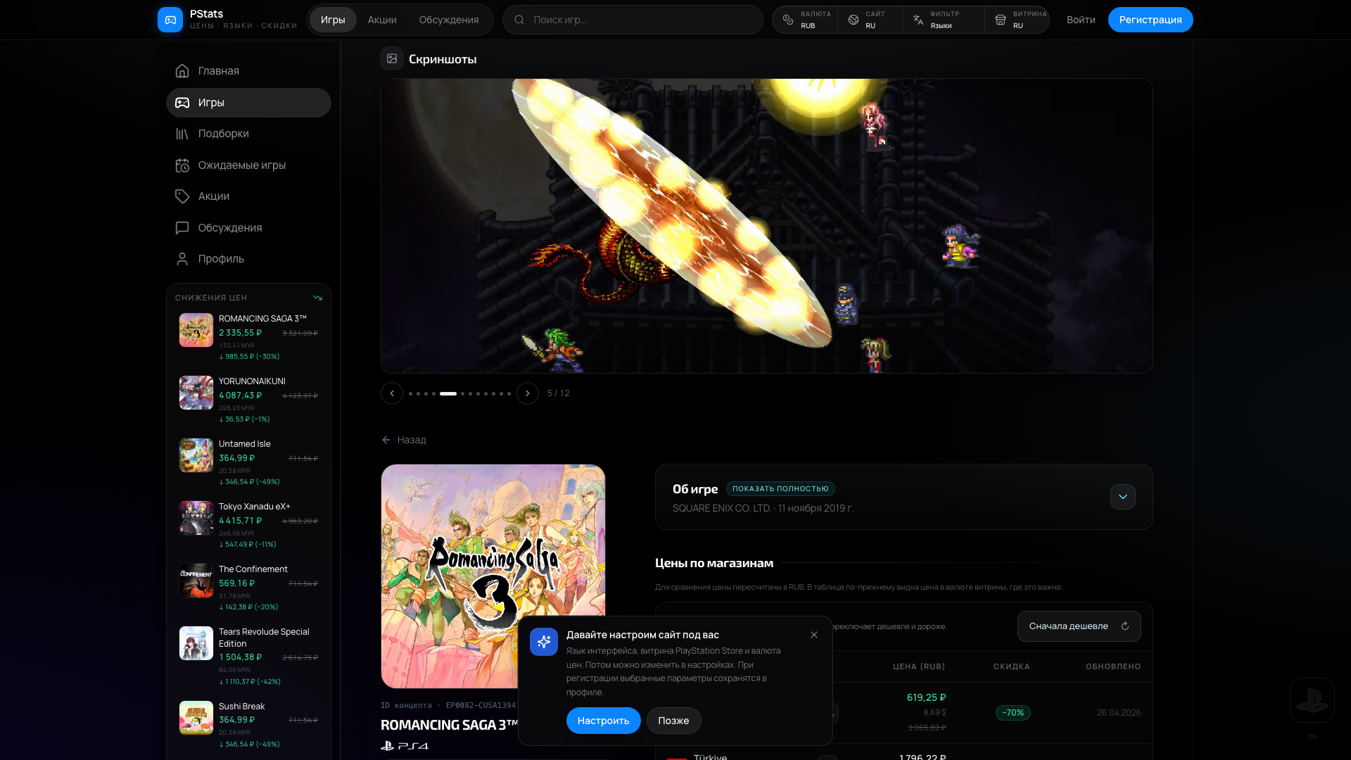The width and height of the screenshot is (1351, 760).
Task: Open Tokyo Xanadu eX+ thumbnail
Action: tap(196, 518)
